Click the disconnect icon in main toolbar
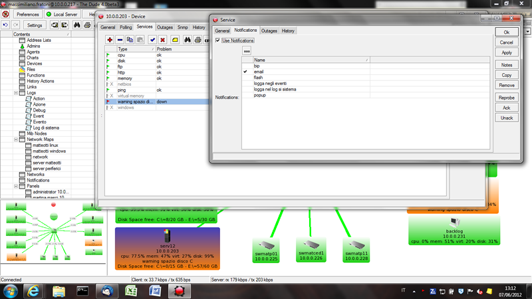This screenshot has width=532, height=299. 5,14
